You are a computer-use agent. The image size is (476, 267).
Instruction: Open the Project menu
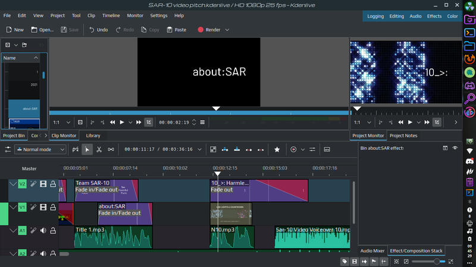tap(57, 15)
